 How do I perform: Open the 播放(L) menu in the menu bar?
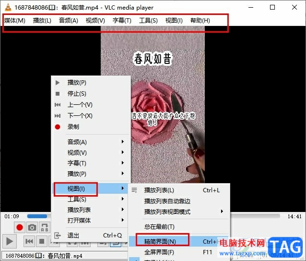42,21
